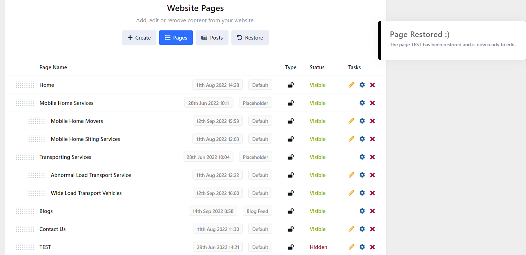Click the Placeholder tag on Mobile Home Services
The width and height of the screenshot is (526, 255).
pyautogui.click(x=255, y=103)
